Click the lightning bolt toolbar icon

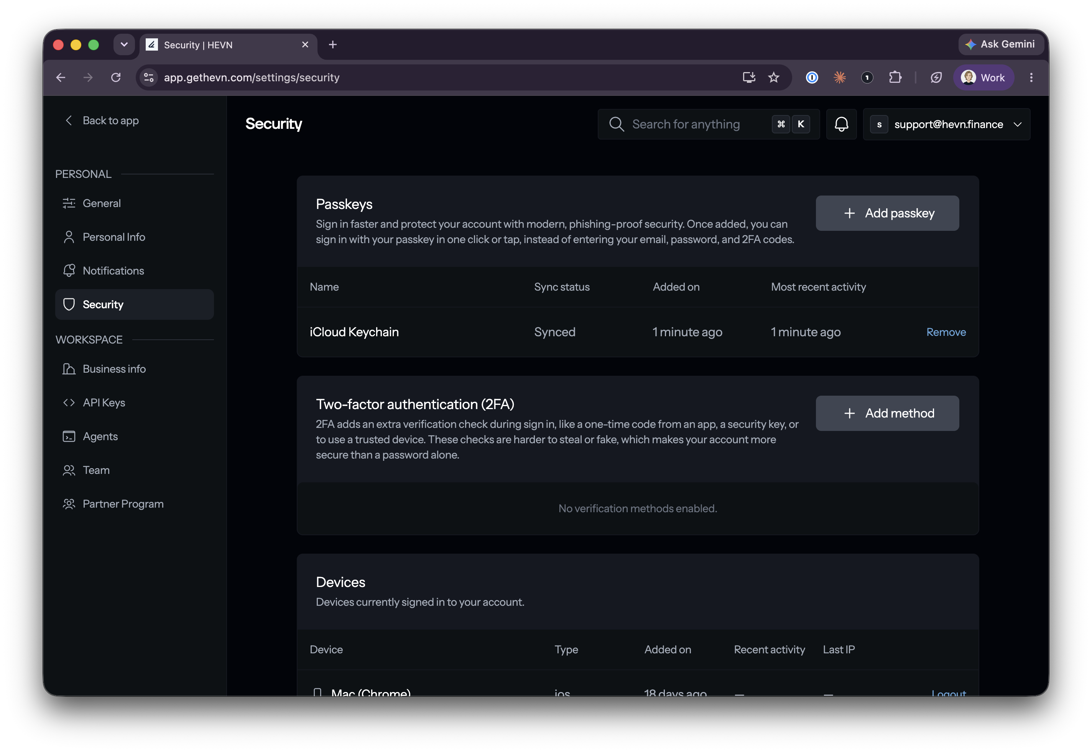pos(936,77)
